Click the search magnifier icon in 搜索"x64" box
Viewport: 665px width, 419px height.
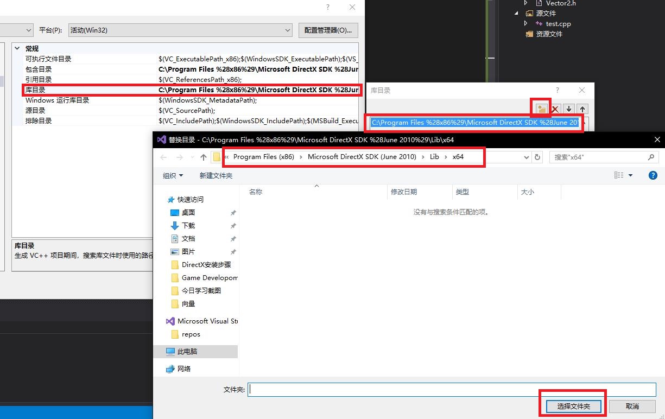coord(651,157)
